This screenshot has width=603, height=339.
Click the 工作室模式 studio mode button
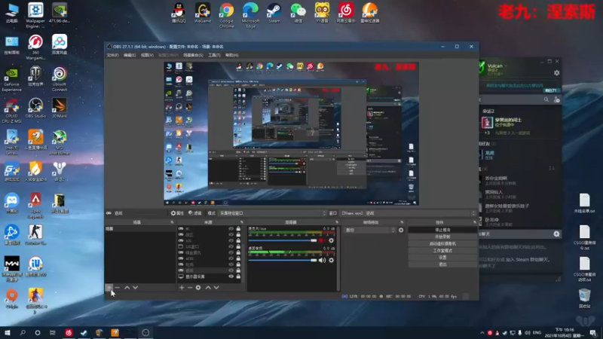pos(442,251)
